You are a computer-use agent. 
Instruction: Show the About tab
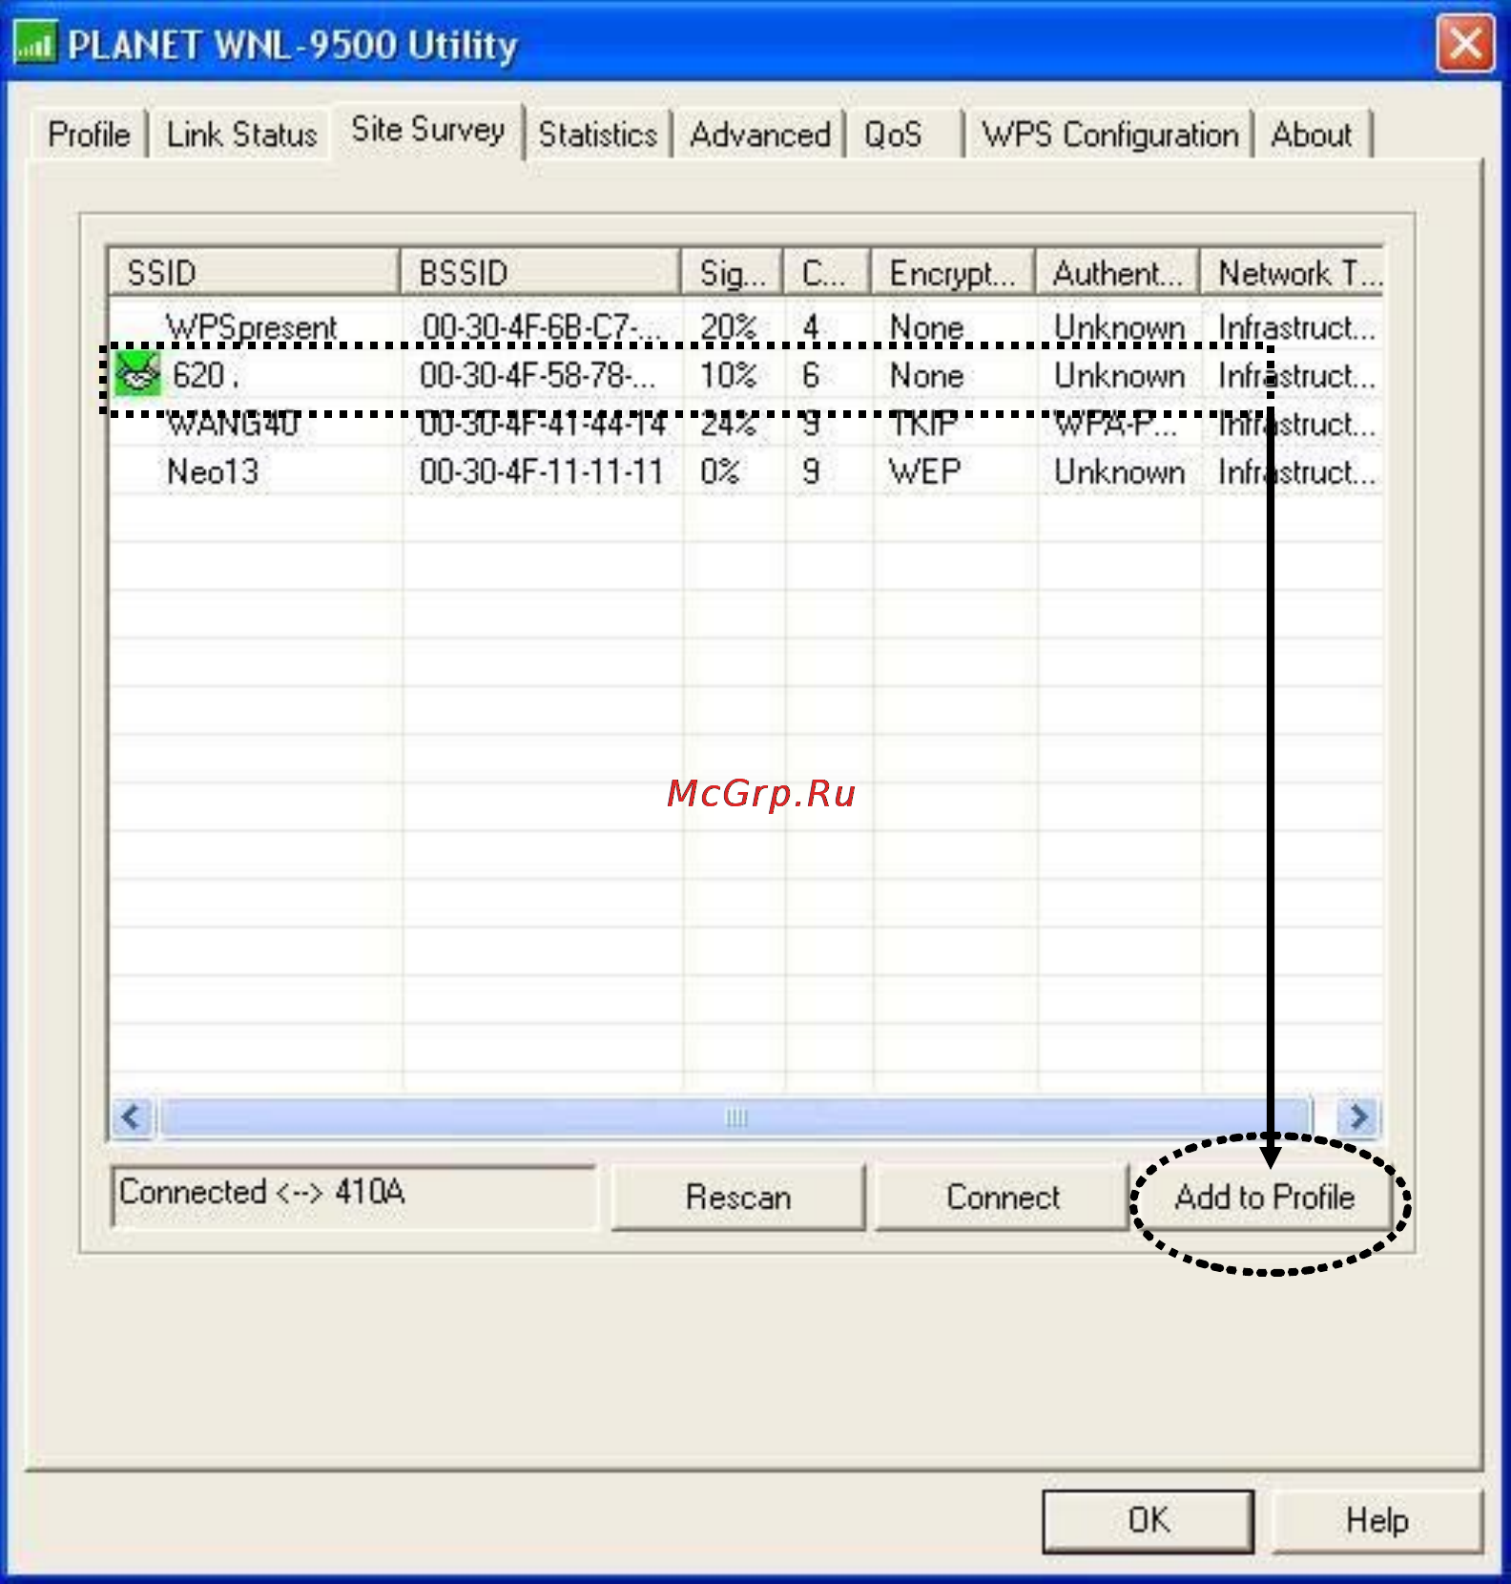(1312, 135)
